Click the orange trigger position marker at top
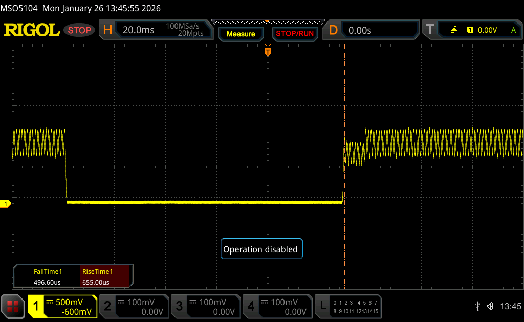 click(267, 51)
